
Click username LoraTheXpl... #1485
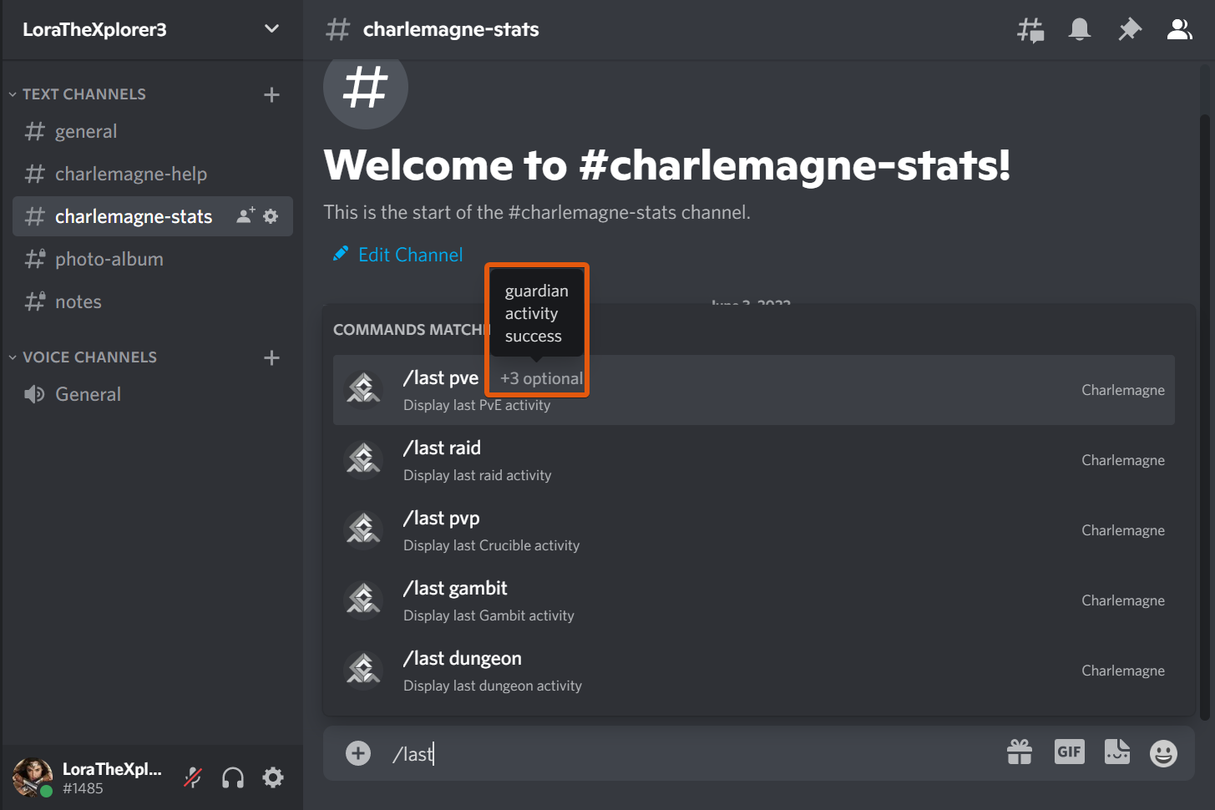coord(111,778)
